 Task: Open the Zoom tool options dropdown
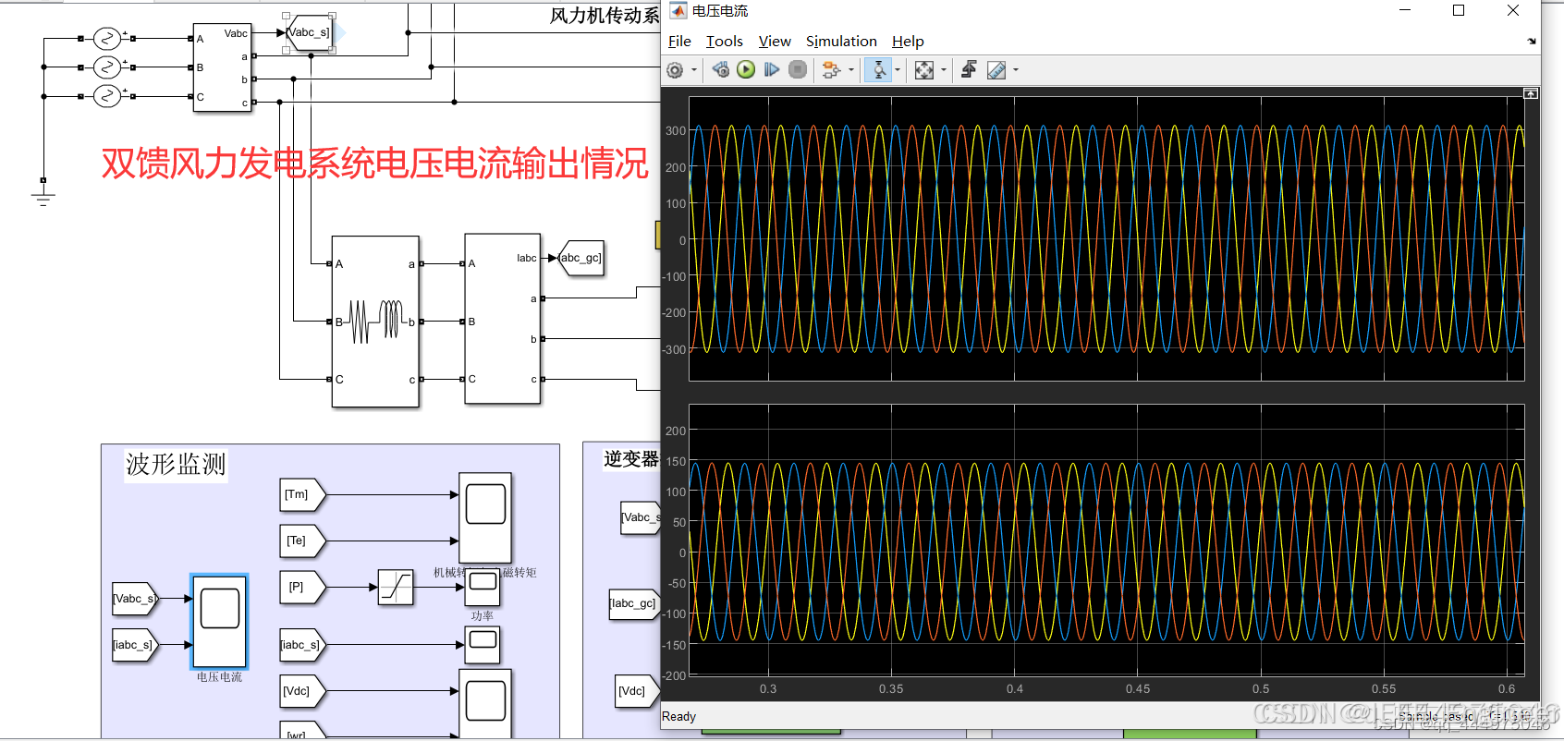897,70
